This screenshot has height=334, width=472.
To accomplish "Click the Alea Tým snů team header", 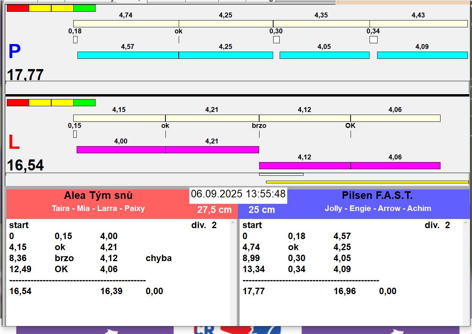I will (x=98, y=195).
